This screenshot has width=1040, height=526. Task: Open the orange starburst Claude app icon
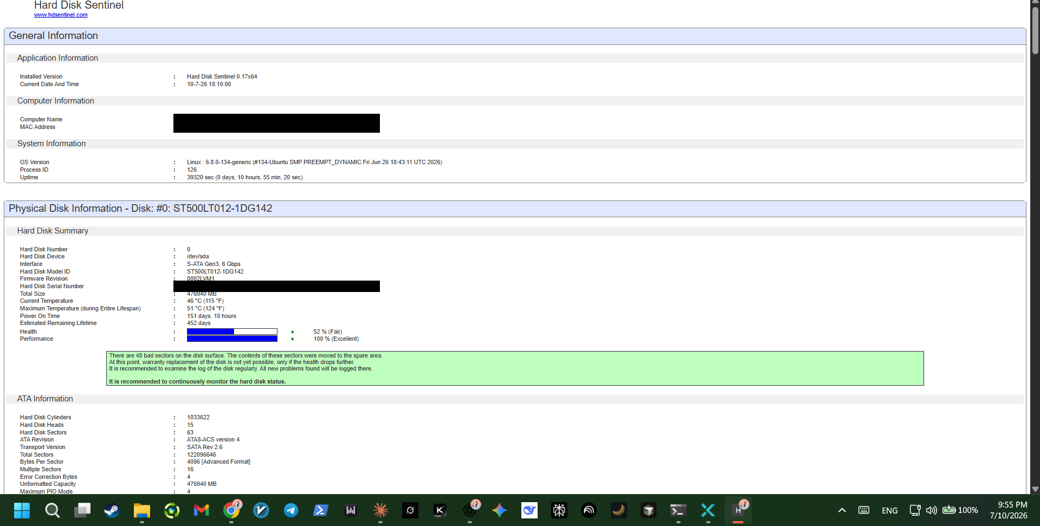point(380,510)
